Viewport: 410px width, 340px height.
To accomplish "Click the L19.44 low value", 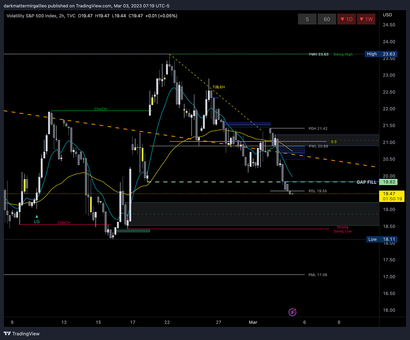I will pyautogui.click(x=119, y=16).
